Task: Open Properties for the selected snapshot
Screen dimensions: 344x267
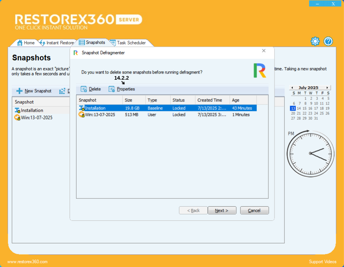Action: [122, 89]
